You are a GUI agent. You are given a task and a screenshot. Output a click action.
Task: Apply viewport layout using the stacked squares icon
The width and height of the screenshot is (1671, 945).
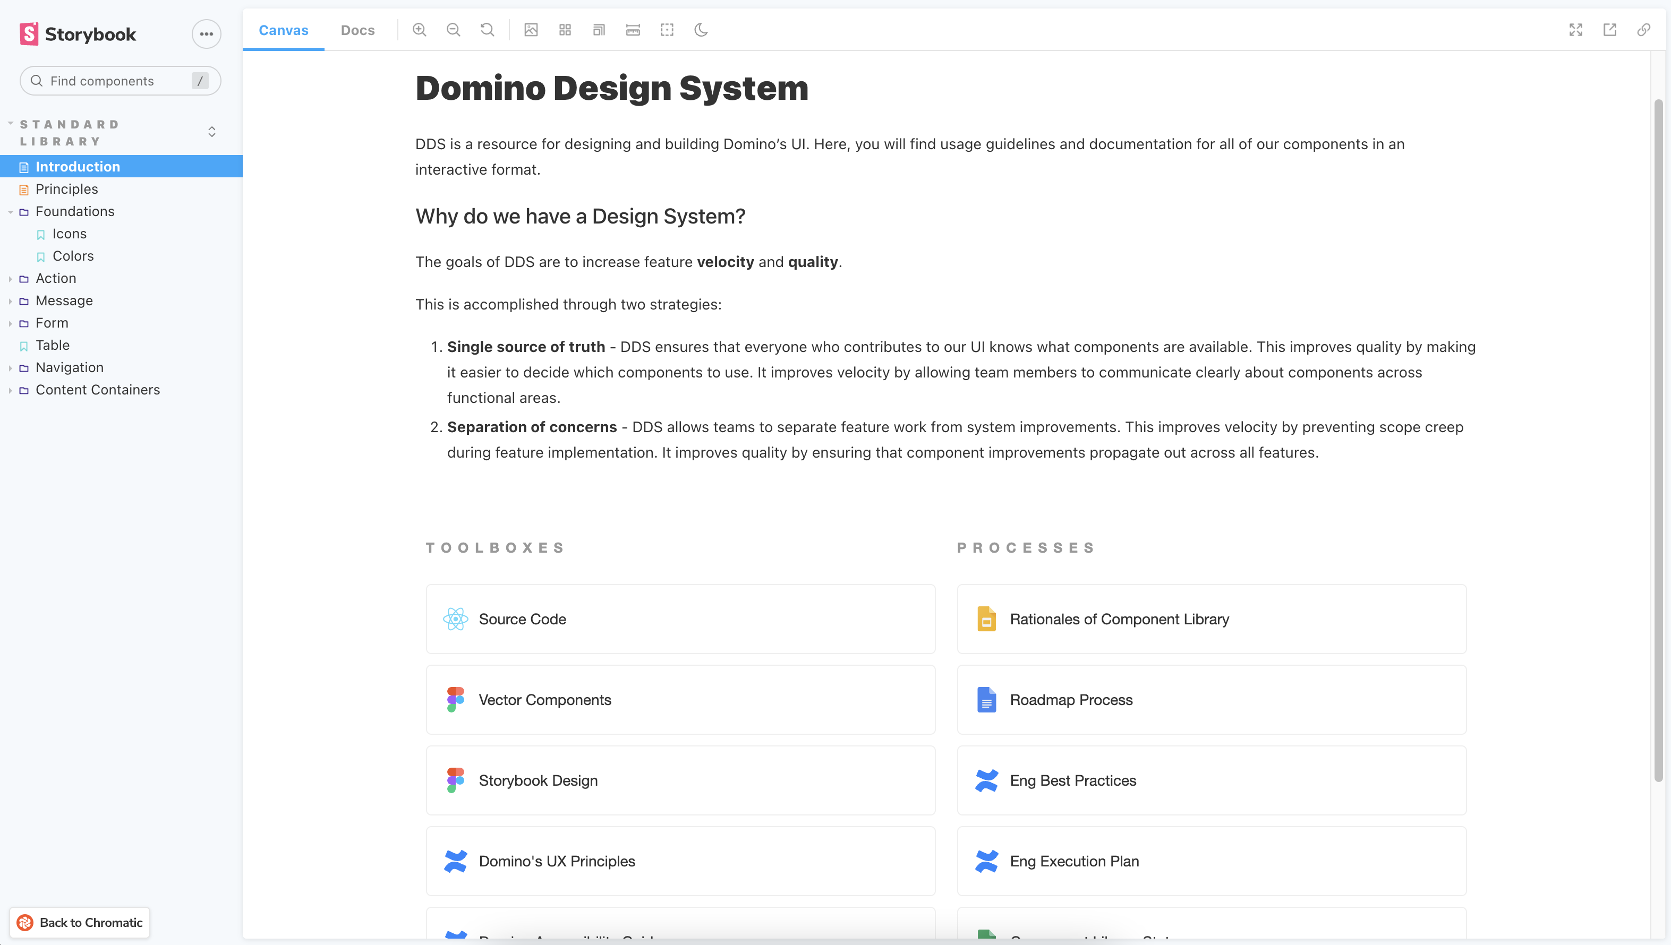599,30
